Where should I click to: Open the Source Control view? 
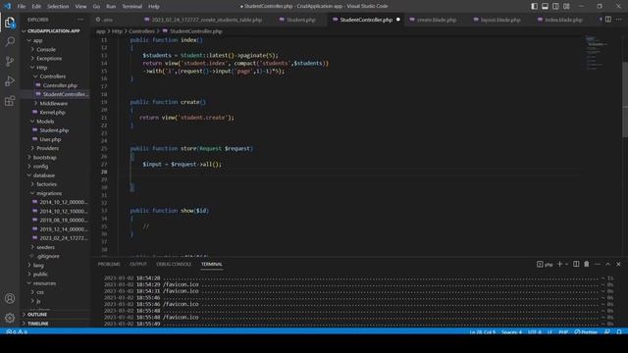(10, 61)
